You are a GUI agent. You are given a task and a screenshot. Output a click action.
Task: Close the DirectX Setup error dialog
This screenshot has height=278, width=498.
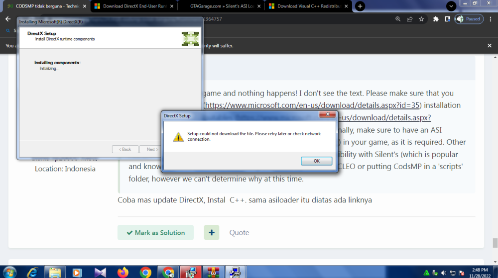[328, 114]
